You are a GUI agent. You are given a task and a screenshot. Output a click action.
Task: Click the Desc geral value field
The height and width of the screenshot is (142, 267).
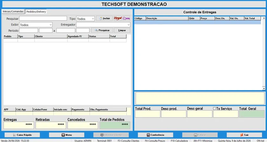click(x=200, y=114)
